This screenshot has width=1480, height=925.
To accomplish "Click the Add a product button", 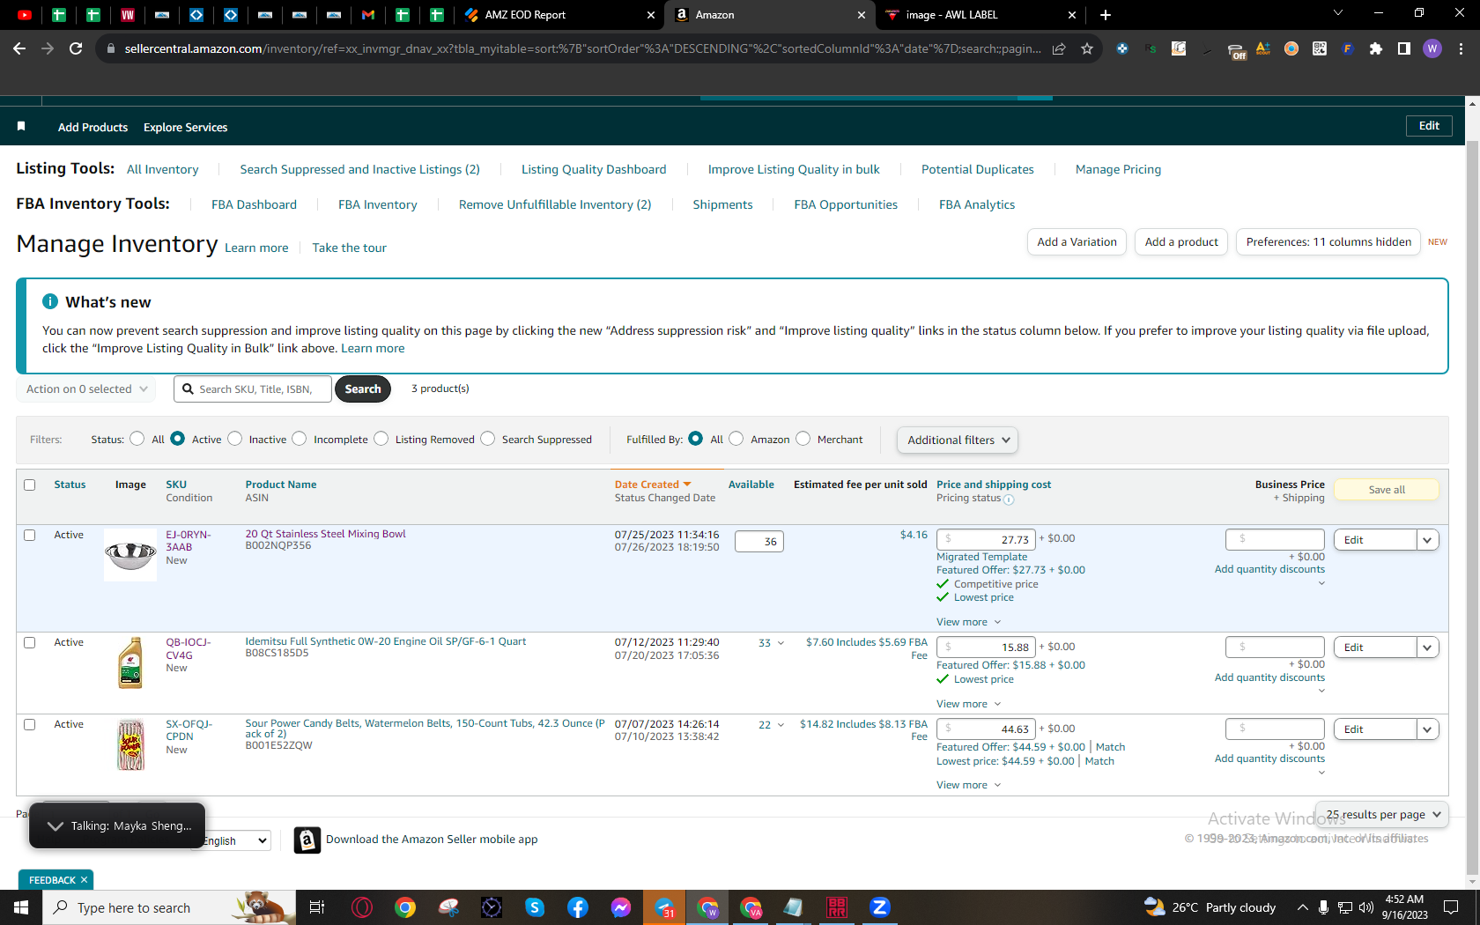I will click(x=1181, y=242).
